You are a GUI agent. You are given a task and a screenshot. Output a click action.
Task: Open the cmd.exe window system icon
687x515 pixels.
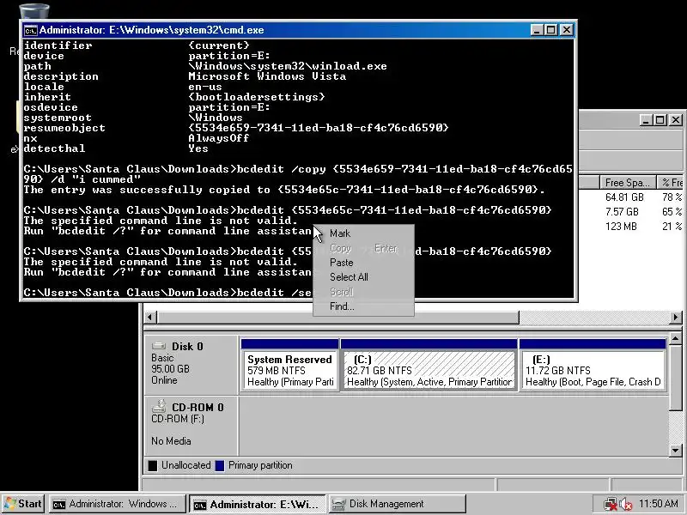tap(30, 30)
